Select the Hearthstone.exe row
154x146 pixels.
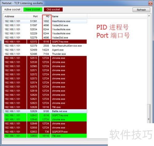point(45,21)
